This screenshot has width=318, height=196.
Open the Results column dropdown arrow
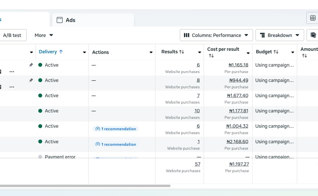tap(200, 52)
